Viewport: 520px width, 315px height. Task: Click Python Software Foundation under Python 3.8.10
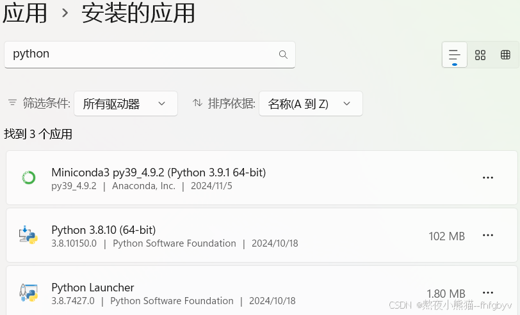coord(174,243)
